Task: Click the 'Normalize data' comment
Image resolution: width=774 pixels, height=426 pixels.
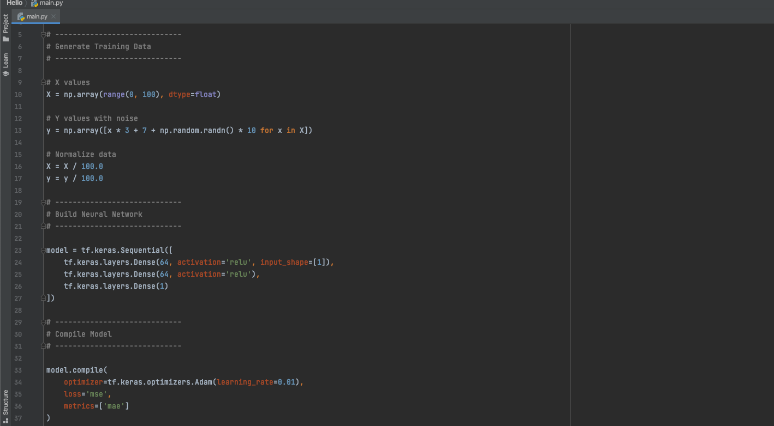Action: click(81, 154)
